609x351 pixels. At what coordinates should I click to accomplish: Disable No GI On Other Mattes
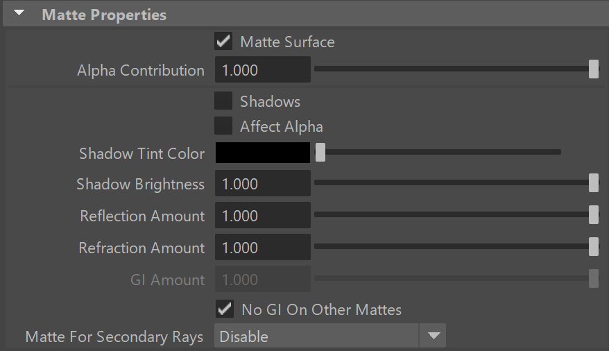click(x=225, y=309)
